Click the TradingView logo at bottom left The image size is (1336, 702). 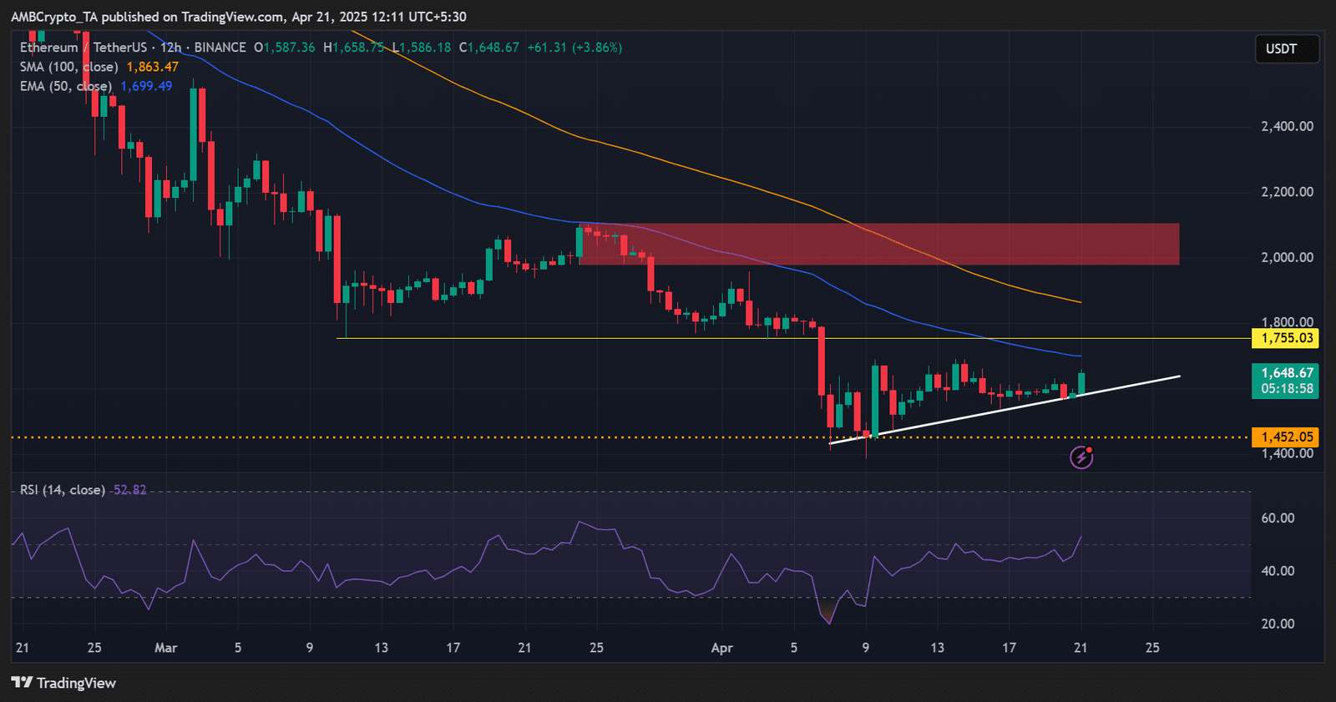pos(63,683)
